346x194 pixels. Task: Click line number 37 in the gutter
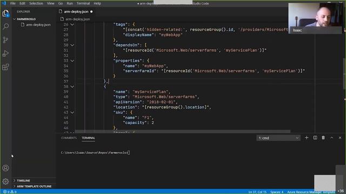point(66,81)
